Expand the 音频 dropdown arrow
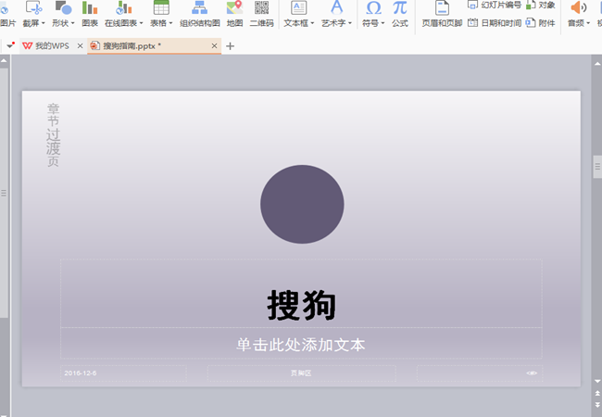Image resolution: width=602 pixels, height=417 pixels. tap(588, 23)
